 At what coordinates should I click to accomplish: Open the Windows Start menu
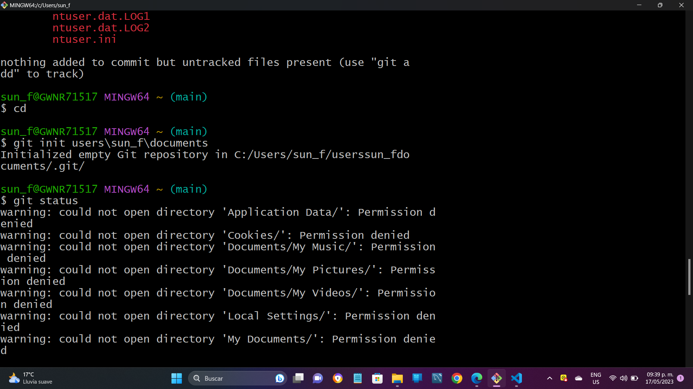click(x=176, y=378)
